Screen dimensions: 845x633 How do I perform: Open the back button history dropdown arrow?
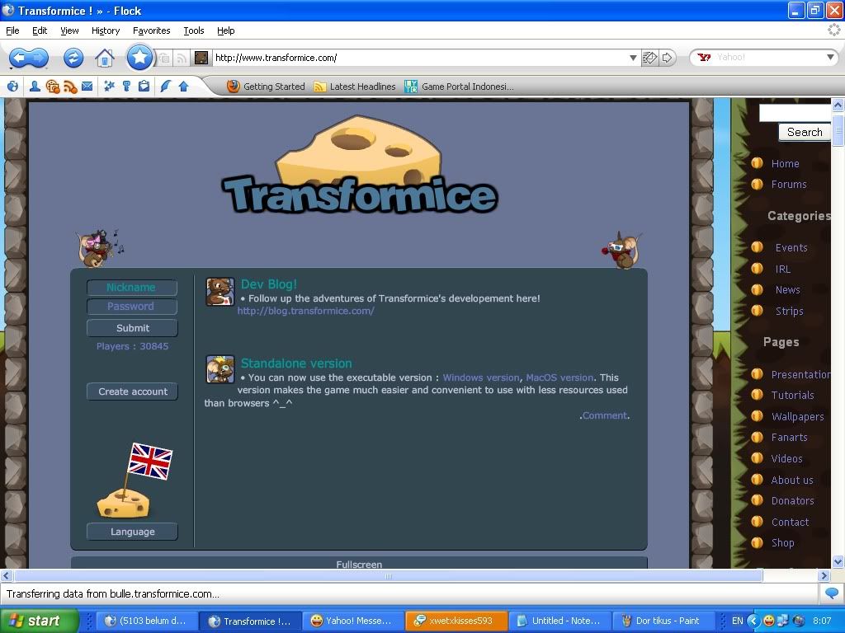click(12, 69)
